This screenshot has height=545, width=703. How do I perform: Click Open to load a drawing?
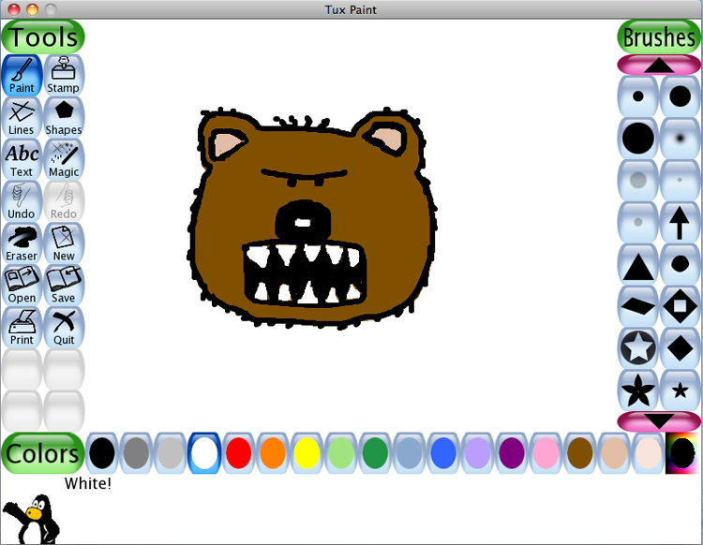pos(22,286)
